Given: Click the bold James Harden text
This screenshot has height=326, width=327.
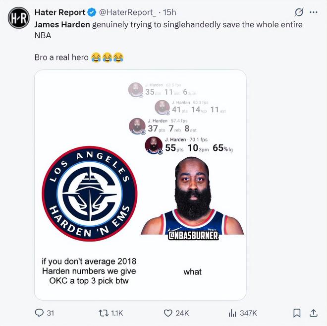Looking at the screenshot, I should tap(62, 25).
